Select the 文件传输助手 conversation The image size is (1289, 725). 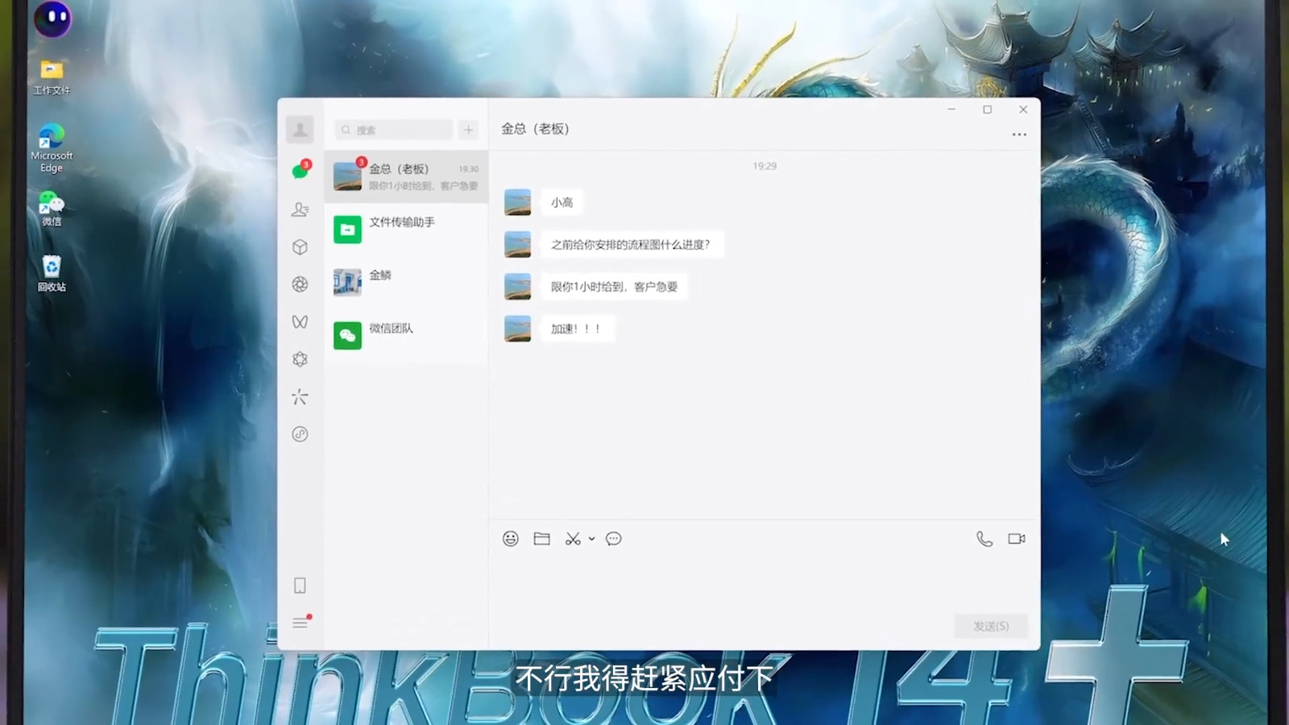[x=406, y=230]
